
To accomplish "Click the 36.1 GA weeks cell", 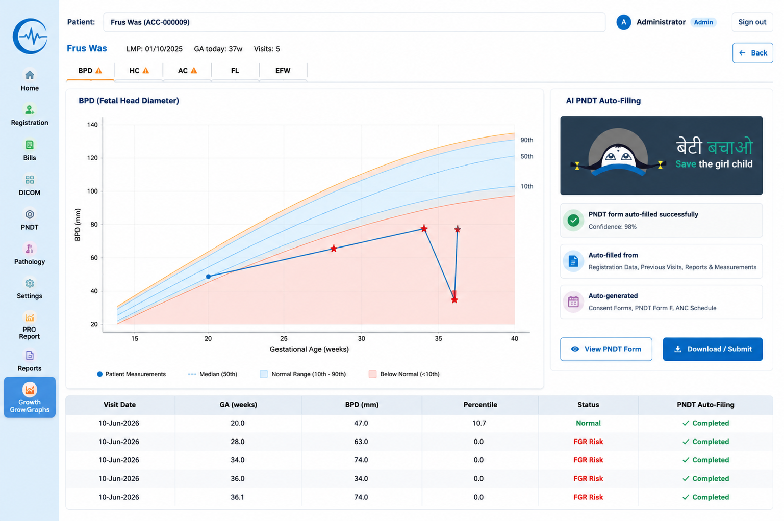I will click(237, 497).
